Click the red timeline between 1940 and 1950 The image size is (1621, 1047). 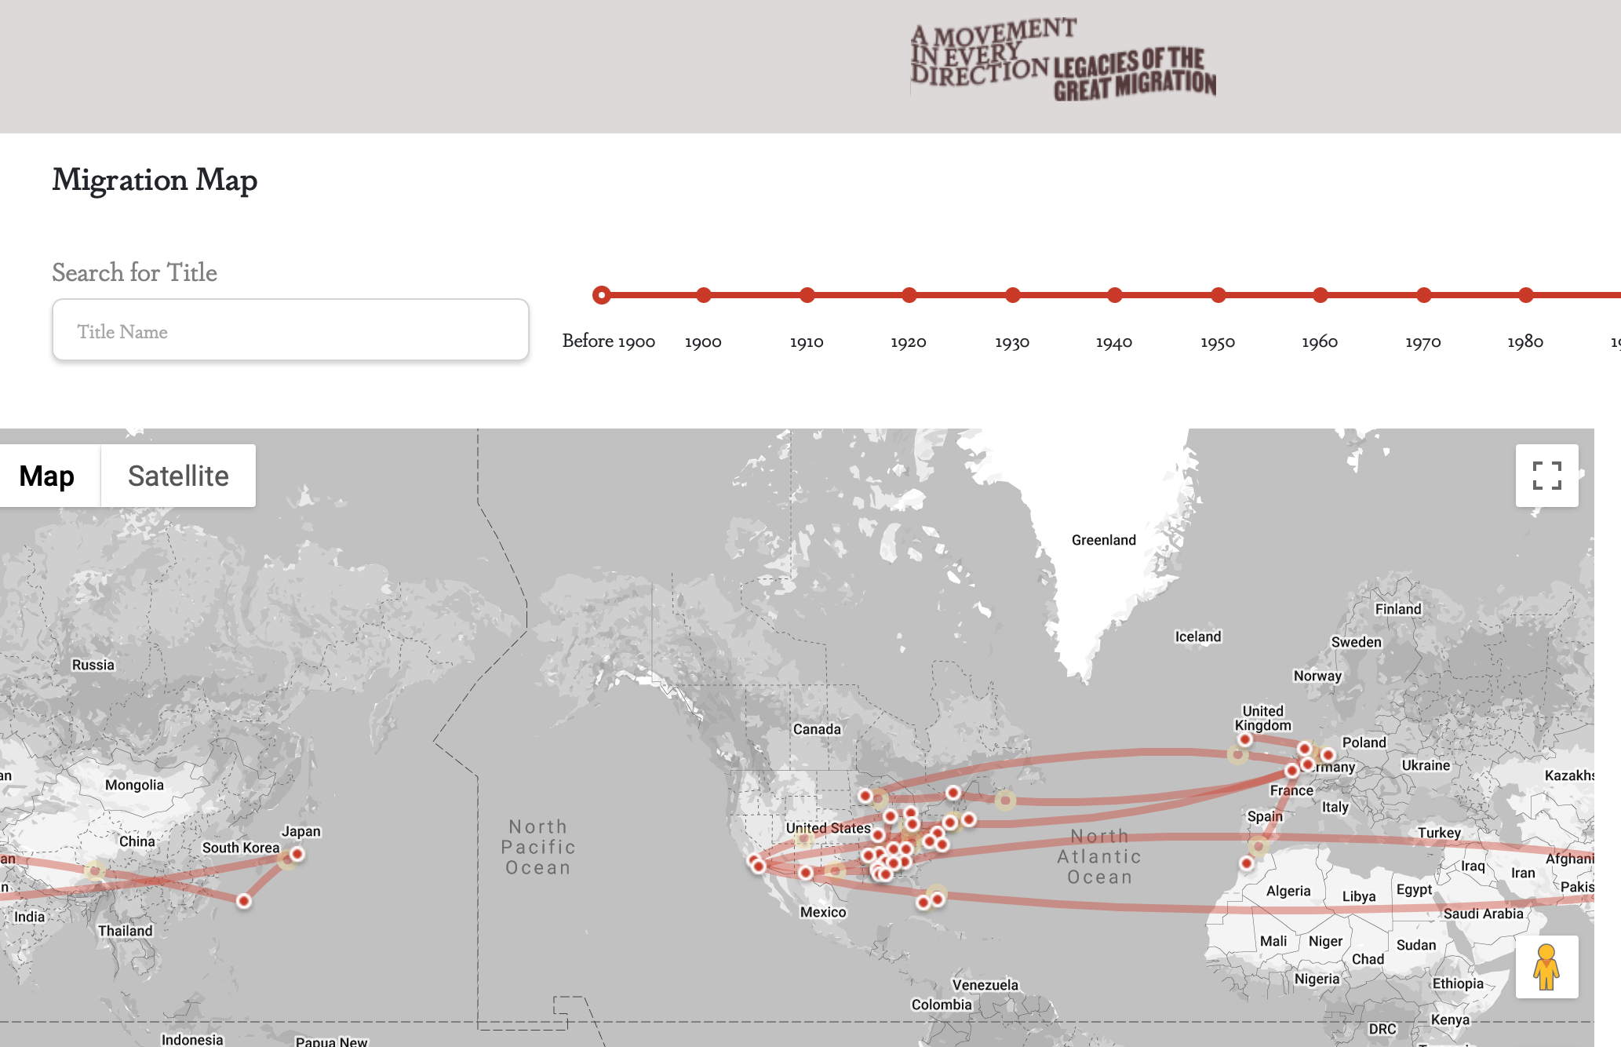click(x=1166, y=295)
